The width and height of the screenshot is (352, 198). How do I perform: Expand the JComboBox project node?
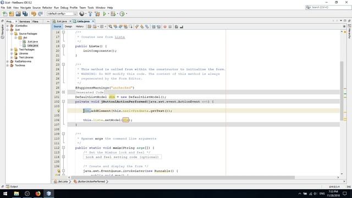(8, 26)
